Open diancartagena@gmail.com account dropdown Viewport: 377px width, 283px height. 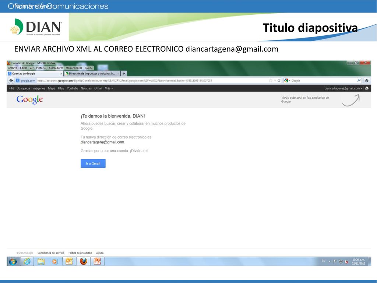(x=343, y=88)
